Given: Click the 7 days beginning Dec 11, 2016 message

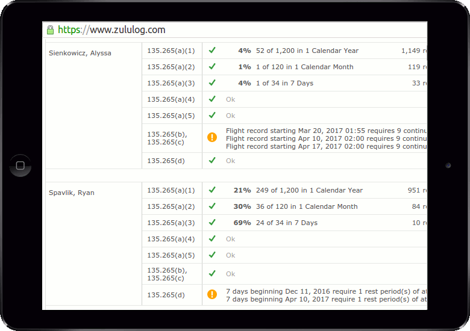Looking at the screenshot, I should tap(326, 291).
